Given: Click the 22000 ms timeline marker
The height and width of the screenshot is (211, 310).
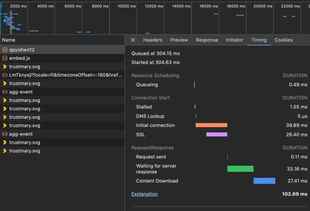Looking at the screenshot, I should click(x=290, y=6).
